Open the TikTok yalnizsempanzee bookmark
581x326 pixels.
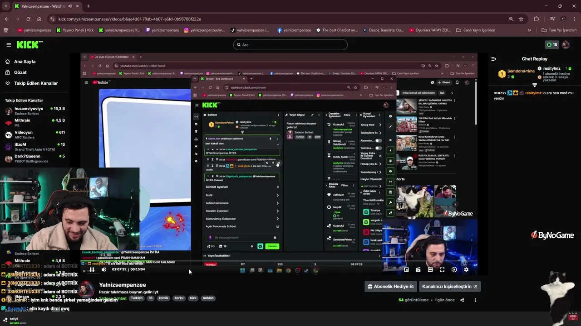click(250, 30)
